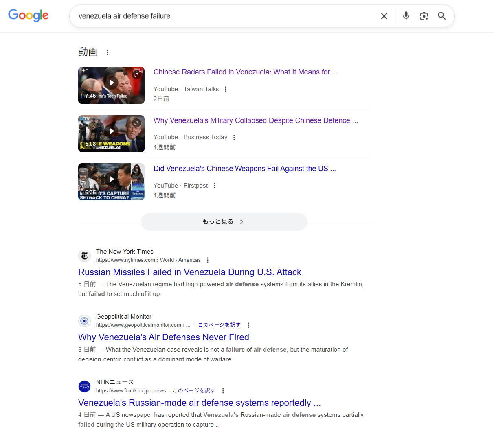The image size is (494, 438).
Task: Play the Business Today 5:08 video thumbnail
Action: click(x=111, y=134)
